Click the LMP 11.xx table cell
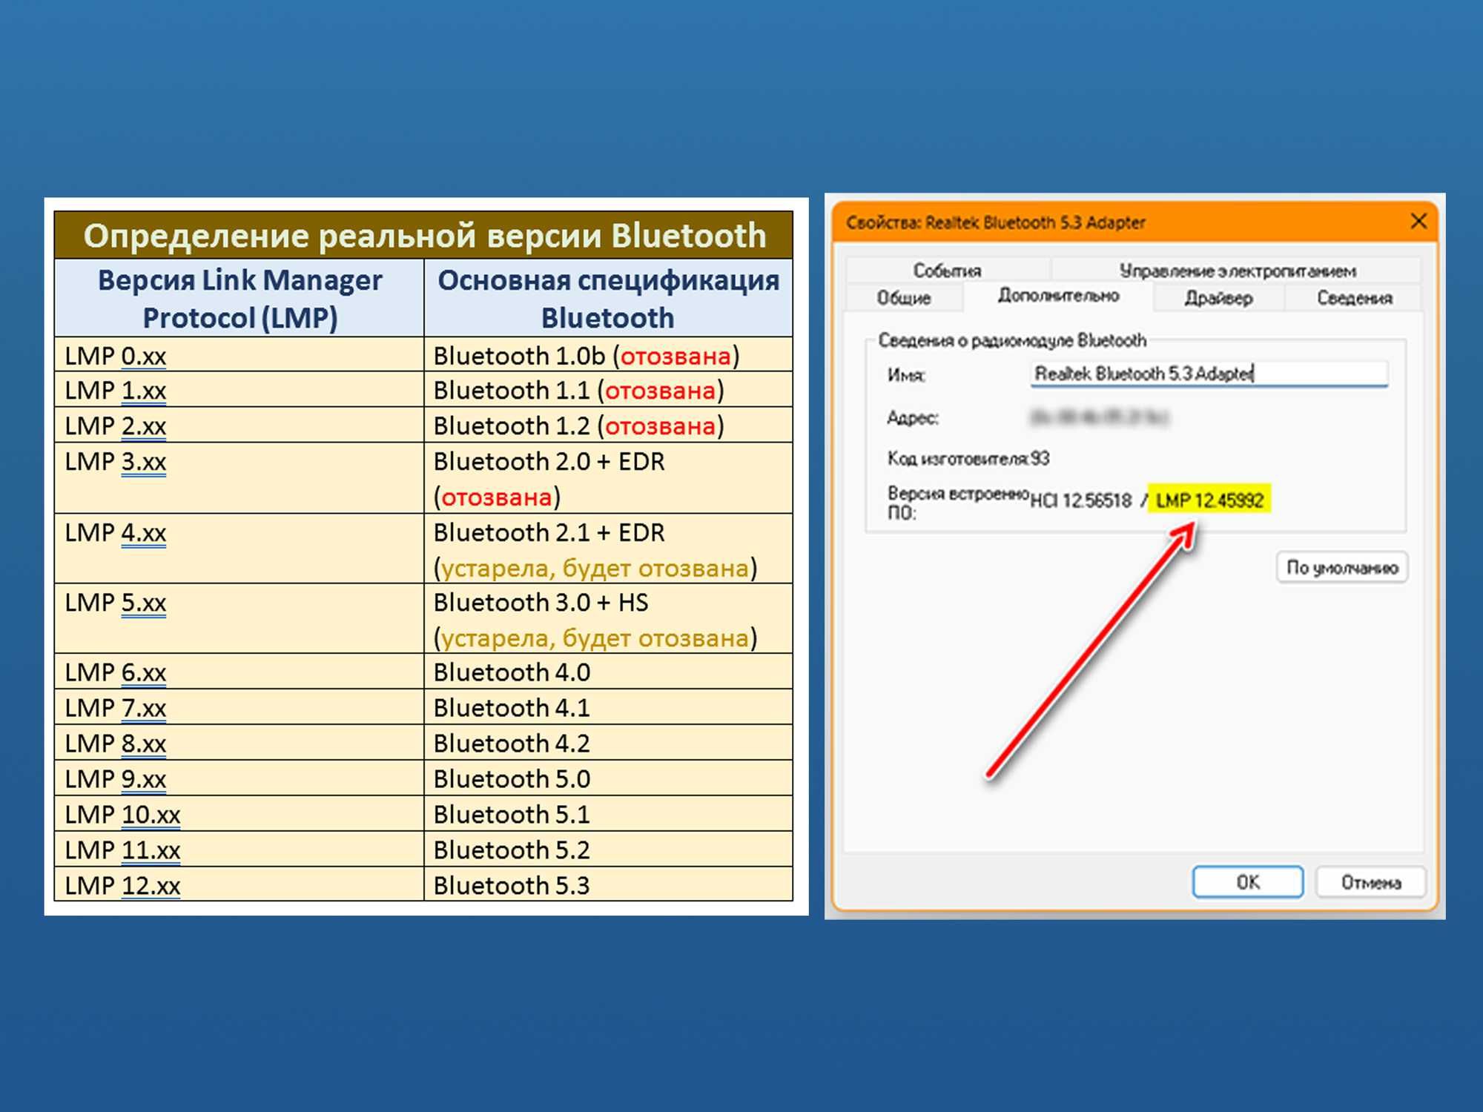Image resolution: width=1483 pixels, height=1112 pixels. click(239, 850)
